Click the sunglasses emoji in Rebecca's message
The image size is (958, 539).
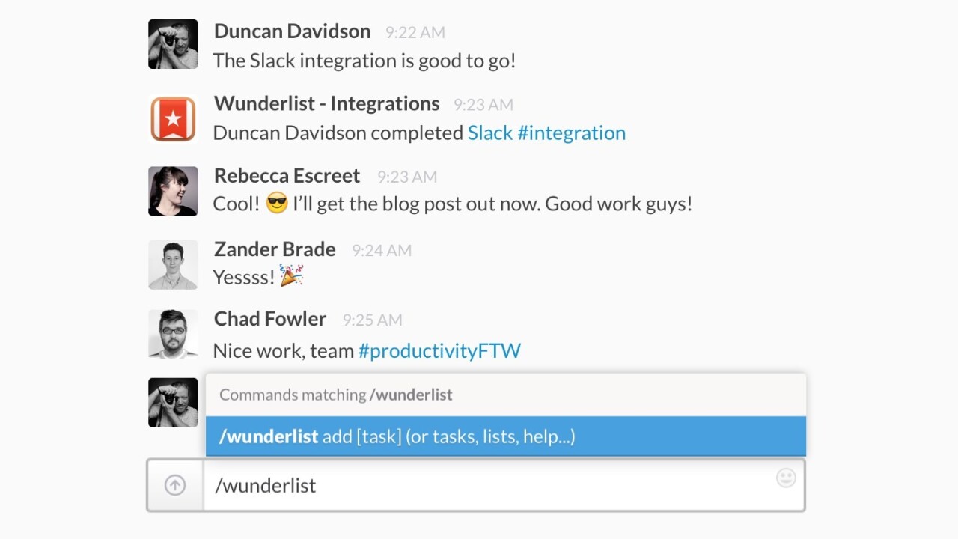[x=277, y=204]
